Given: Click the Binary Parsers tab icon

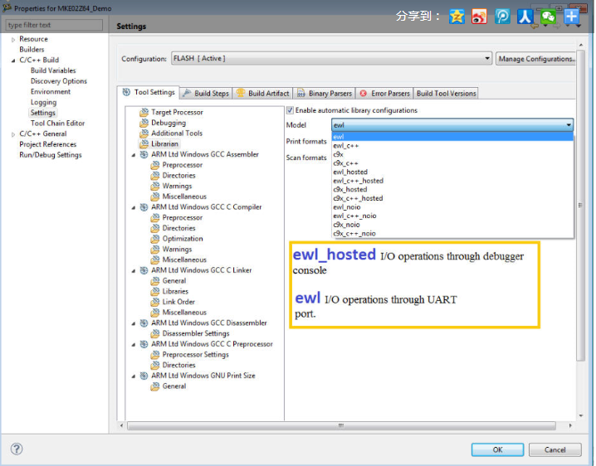Looking at the screenshot, I should [301, 94].
